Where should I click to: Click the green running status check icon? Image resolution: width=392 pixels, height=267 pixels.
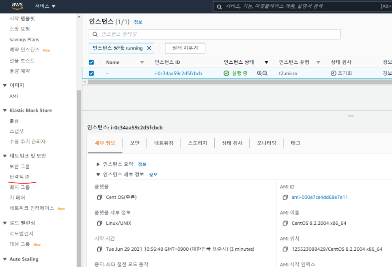pos(226,73)
